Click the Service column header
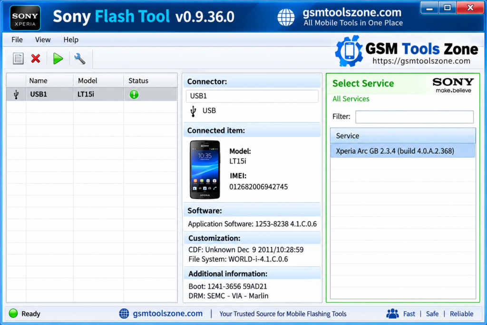Viewport: 487px width, 325px height. tap(402, 136)
